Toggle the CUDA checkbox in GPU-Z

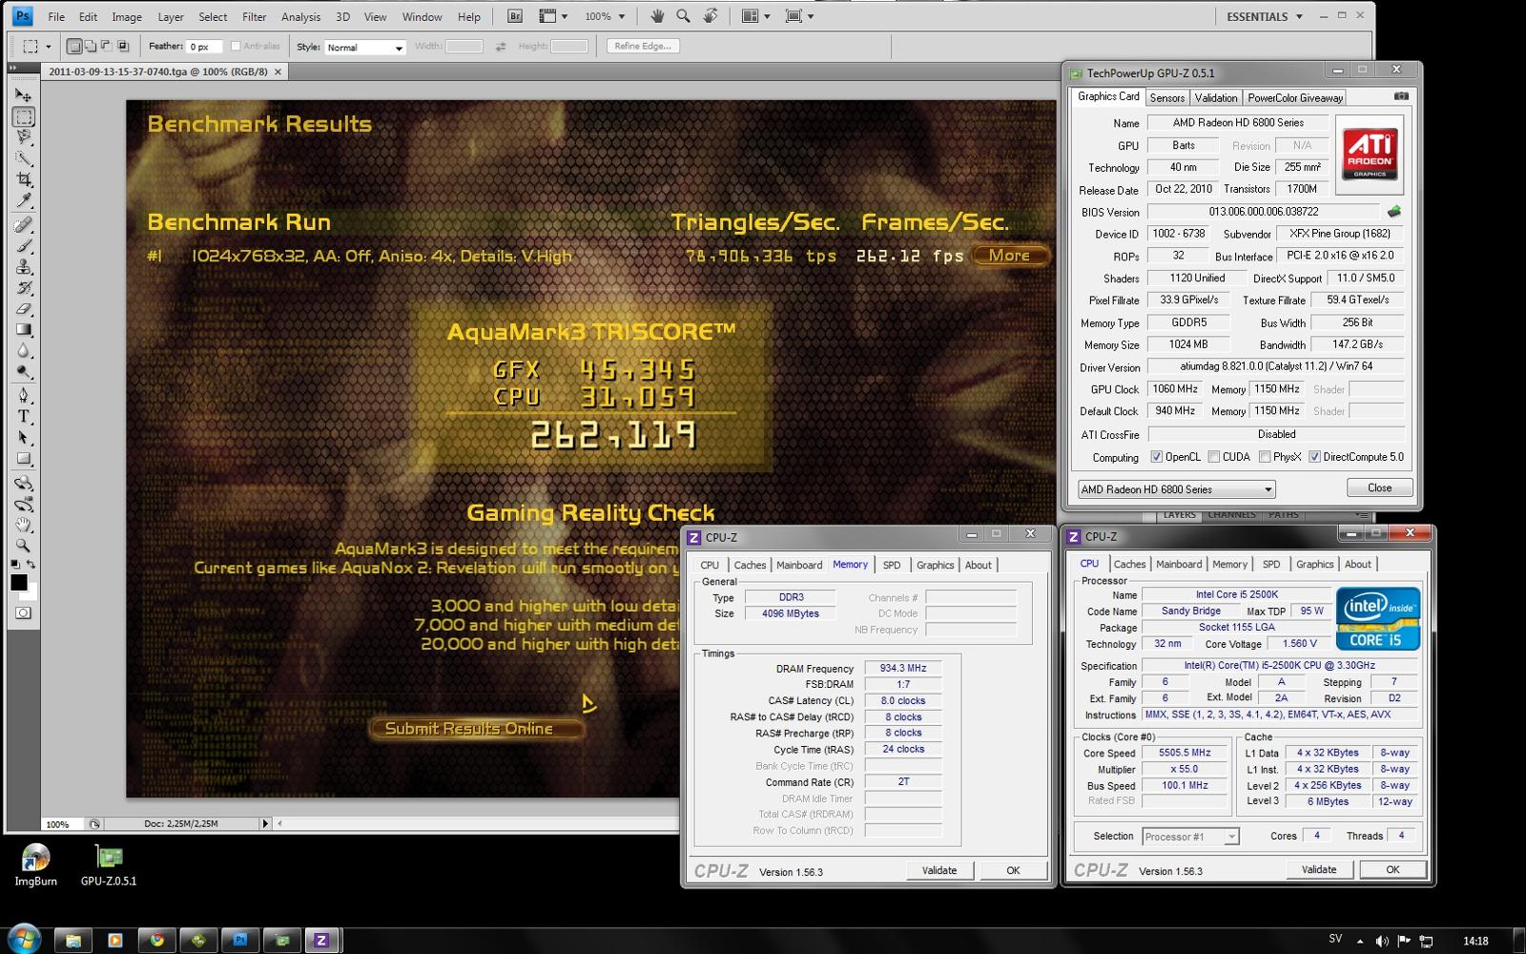pos(1213,457)
